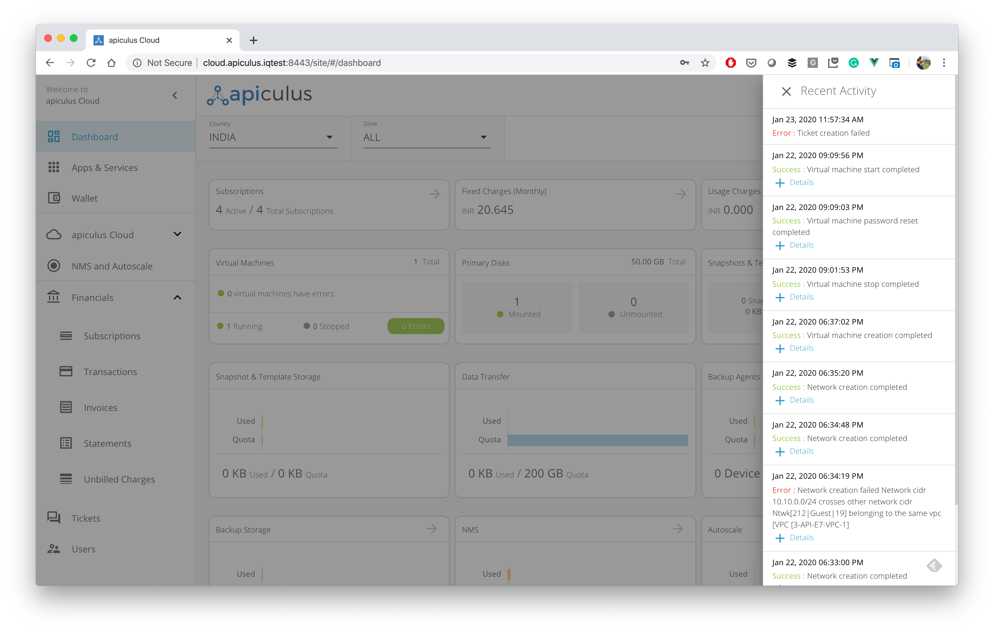Click the cloud icon beside apiculus Cloud
The width and height of the screenshot is (994, 633).
click(54, 234)
